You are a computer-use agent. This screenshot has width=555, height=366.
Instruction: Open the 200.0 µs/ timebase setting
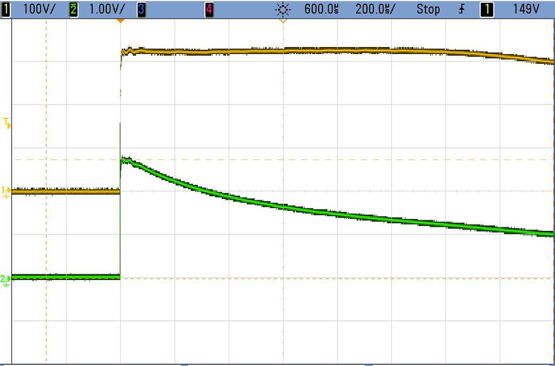coord(375,10)
